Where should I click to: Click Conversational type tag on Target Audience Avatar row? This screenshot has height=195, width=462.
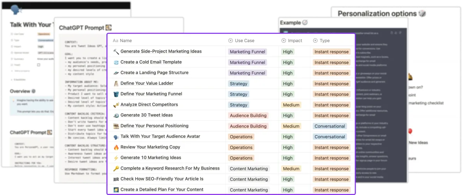coord(330,137)
